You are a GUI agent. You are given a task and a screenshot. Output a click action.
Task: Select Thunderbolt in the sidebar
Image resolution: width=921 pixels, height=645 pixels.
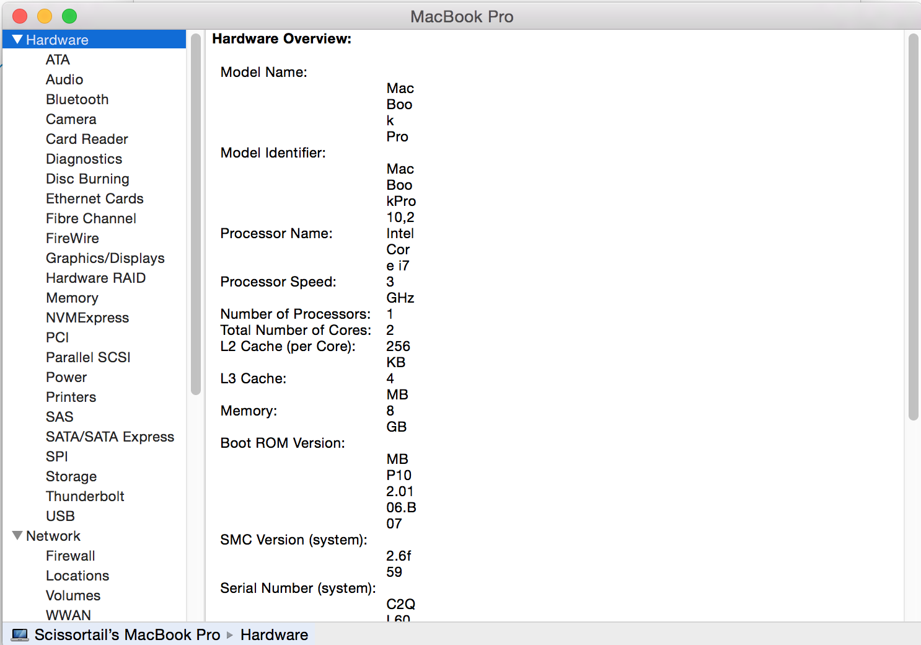(x=85, y=496)
